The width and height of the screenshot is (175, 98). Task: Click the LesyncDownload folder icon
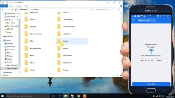pos(59,27)
